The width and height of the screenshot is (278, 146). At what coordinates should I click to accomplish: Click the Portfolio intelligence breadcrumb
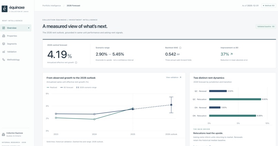tap(52, 5)
